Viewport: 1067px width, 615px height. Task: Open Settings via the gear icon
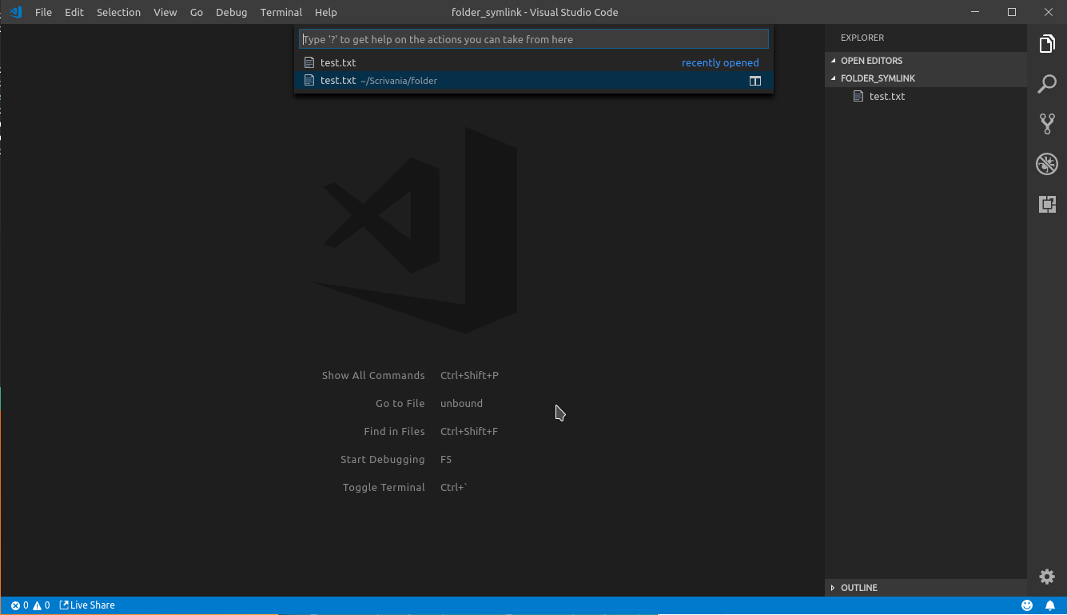(x=1047, y=577)
